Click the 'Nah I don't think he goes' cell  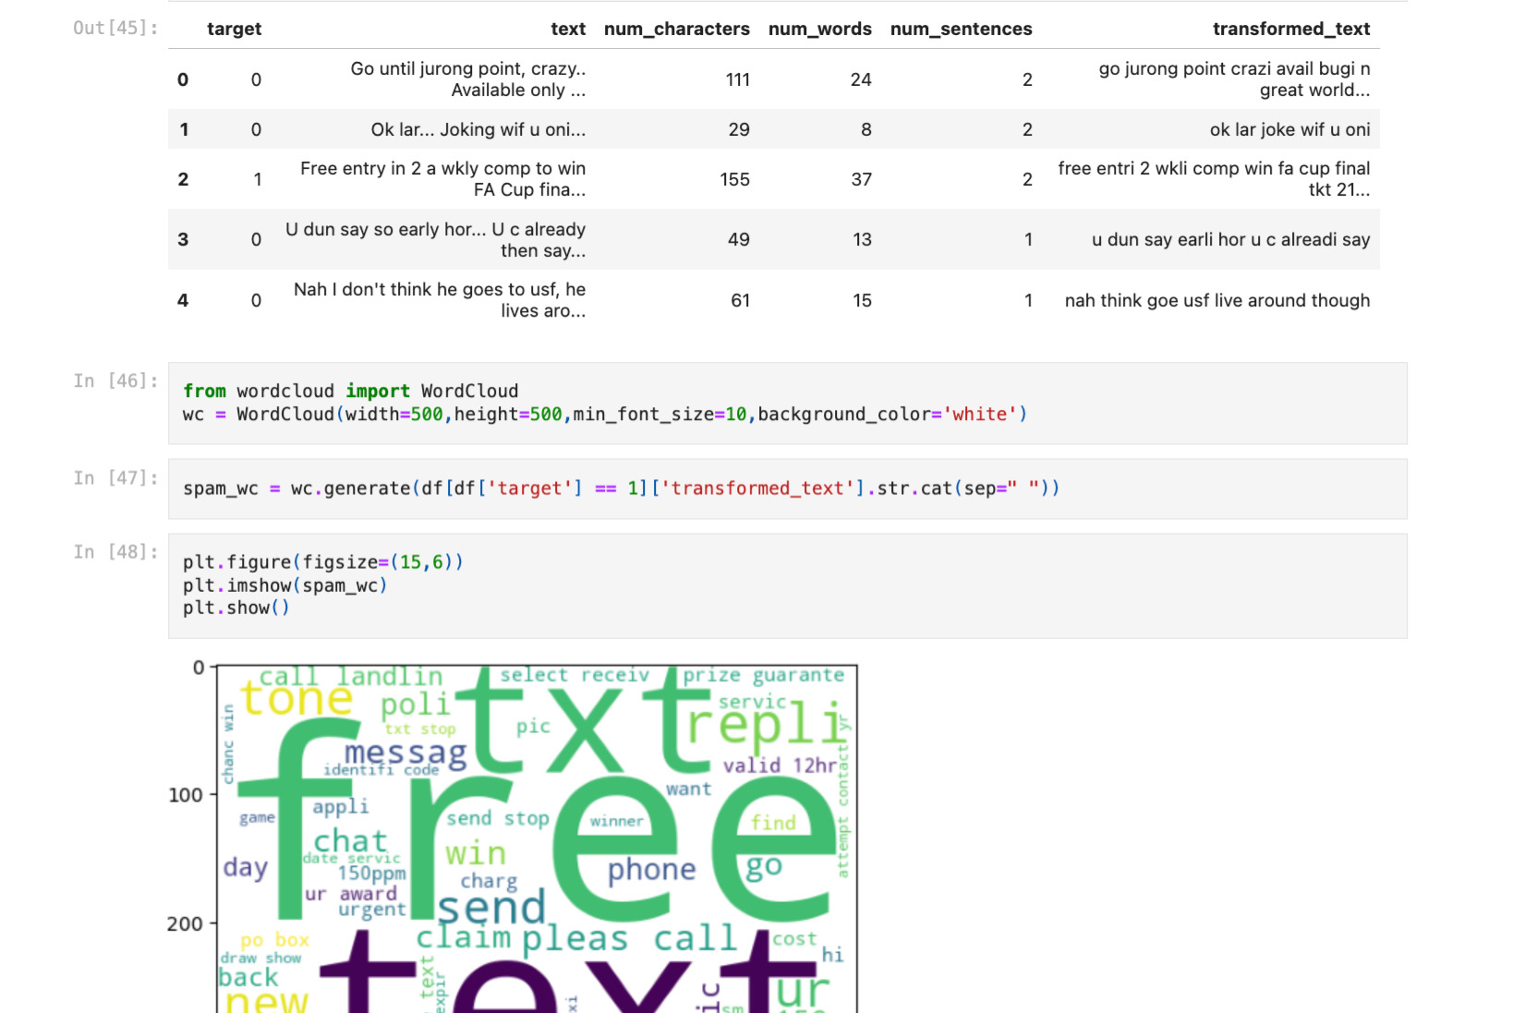point(440,300)
